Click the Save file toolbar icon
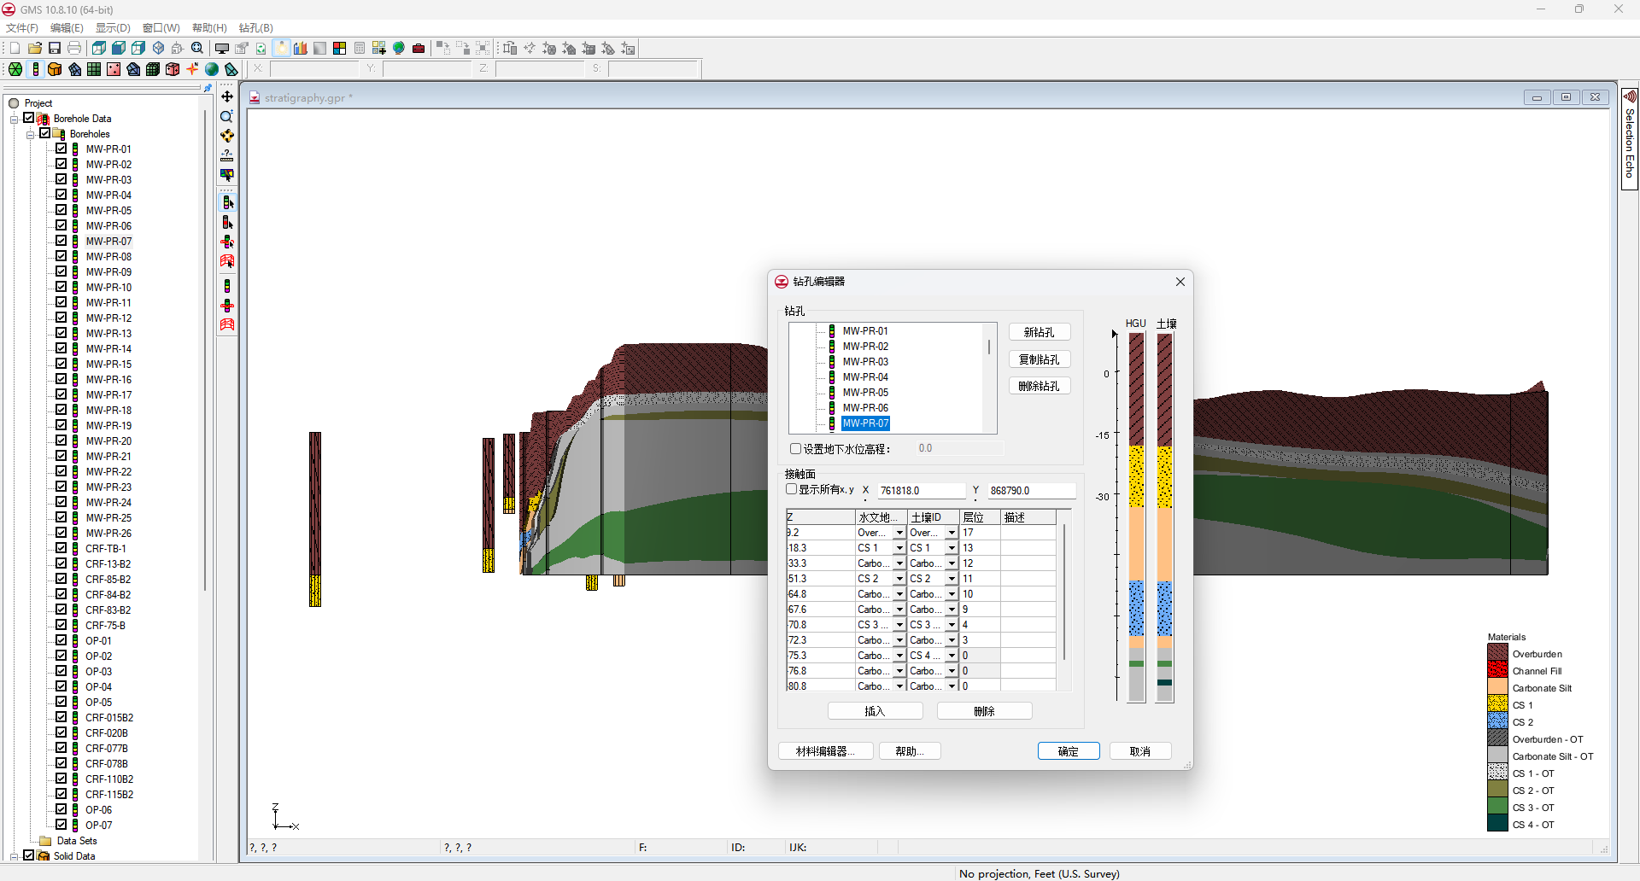The width and height of the screenshot is (1640, 881). [55, 49]
